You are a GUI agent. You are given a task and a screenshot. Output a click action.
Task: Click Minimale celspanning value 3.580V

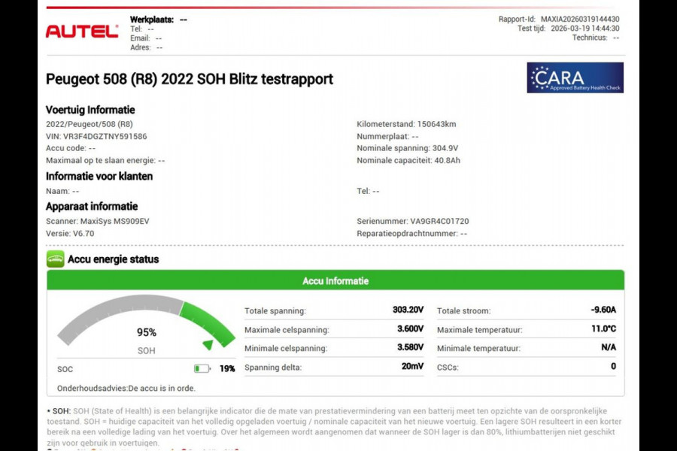410,347
